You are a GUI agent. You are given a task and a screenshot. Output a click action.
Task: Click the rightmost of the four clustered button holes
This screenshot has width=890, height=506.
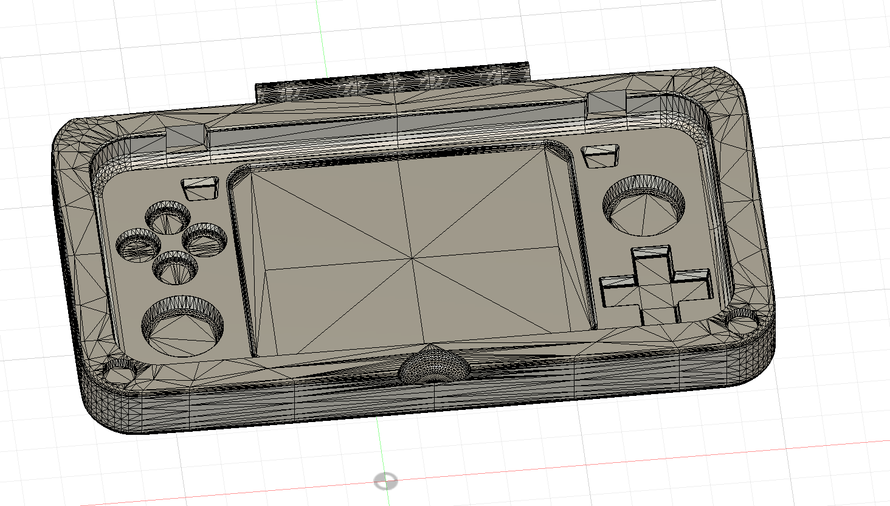click(205, 239)
